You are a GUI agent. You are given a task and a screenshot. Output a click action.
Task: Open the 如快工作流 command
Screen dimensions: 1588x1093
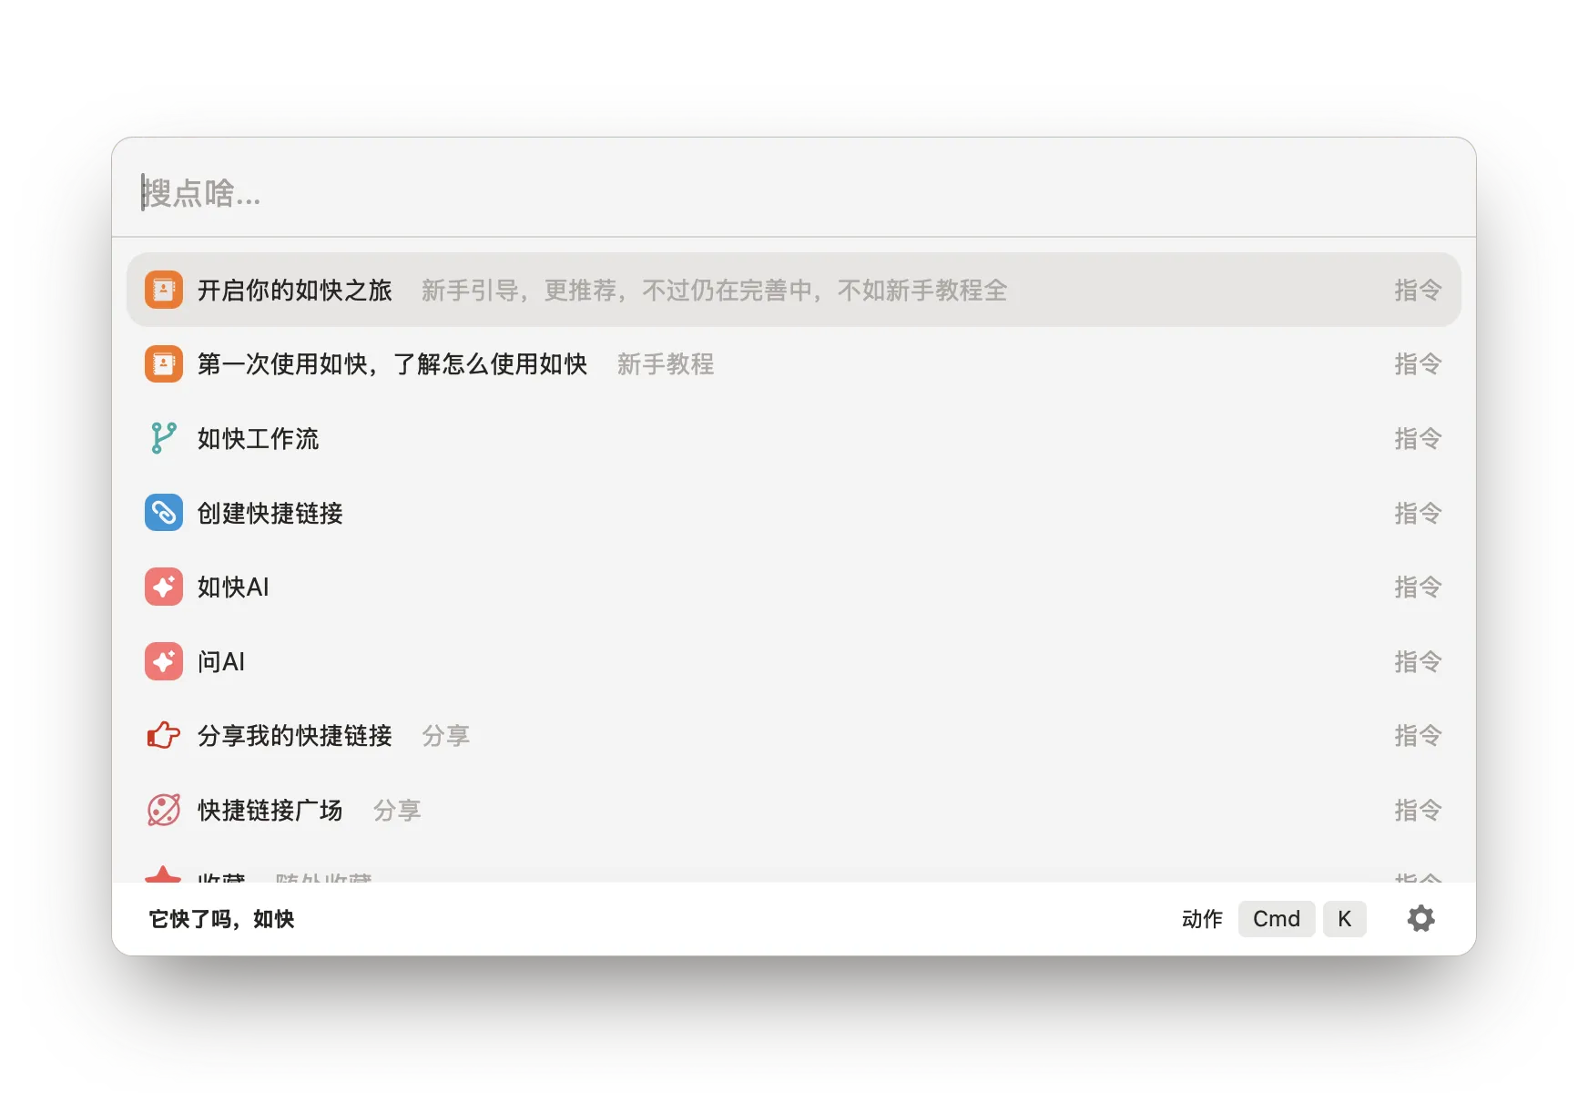(793, 438)
